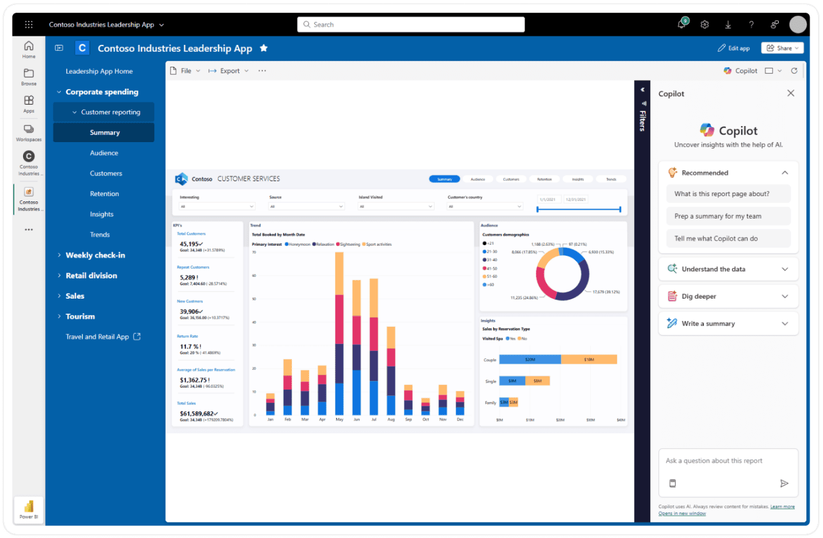Open notifications bell icon

682,24
